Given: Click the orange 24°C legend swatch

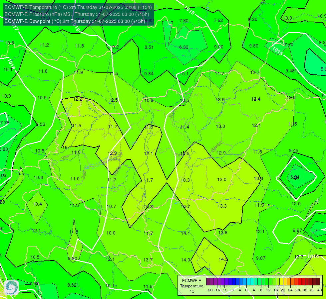Looking at the screenshot, I should point(292,282).
